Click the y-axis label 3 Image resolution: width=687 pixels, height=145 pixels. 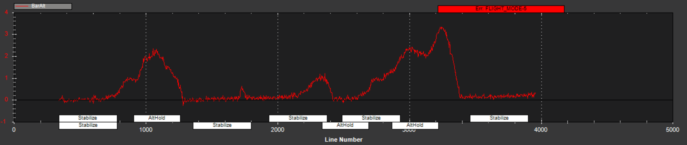tap(6, 34)
